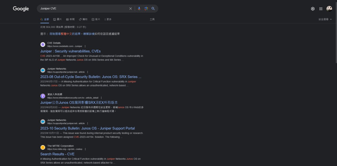
Task: Switch to 新聞 news tab
Action: click(70, 19)
